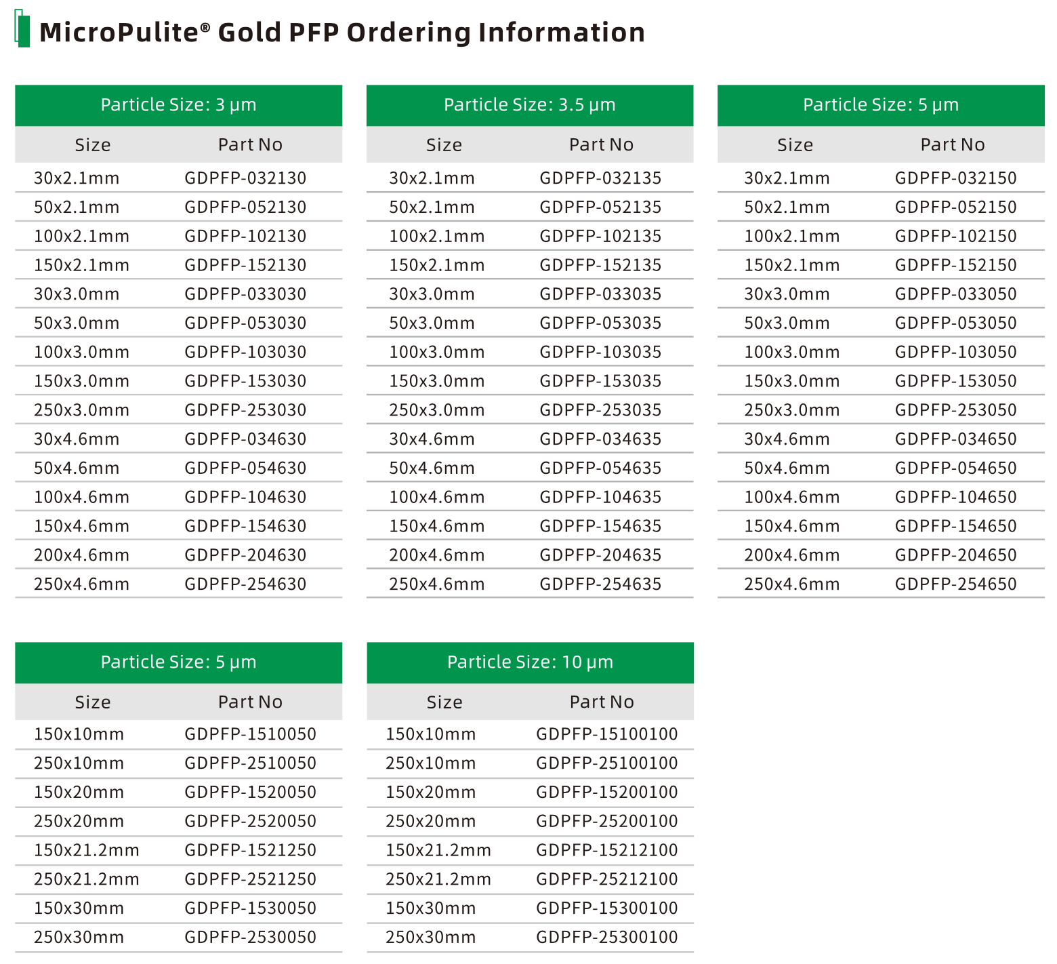Select part number GDPFP-153050

coord(955,382)
